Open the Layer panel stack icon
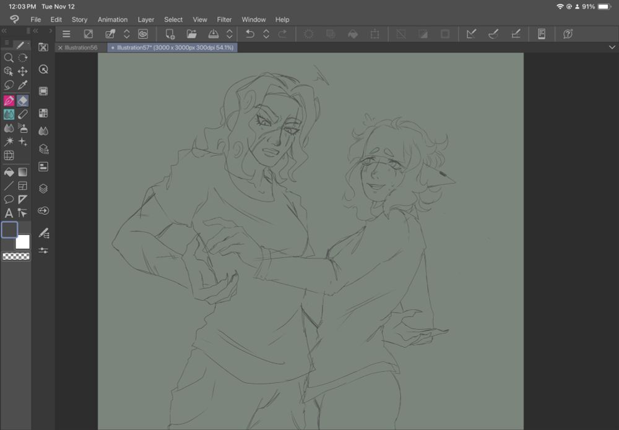This screenshot has height=430, width=619. pos(43,189)
